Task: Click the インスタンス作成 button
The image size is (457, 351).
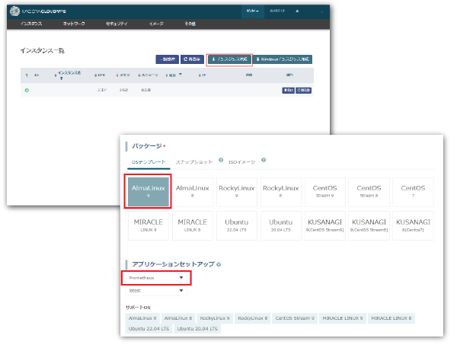Action: click(229, 59)
